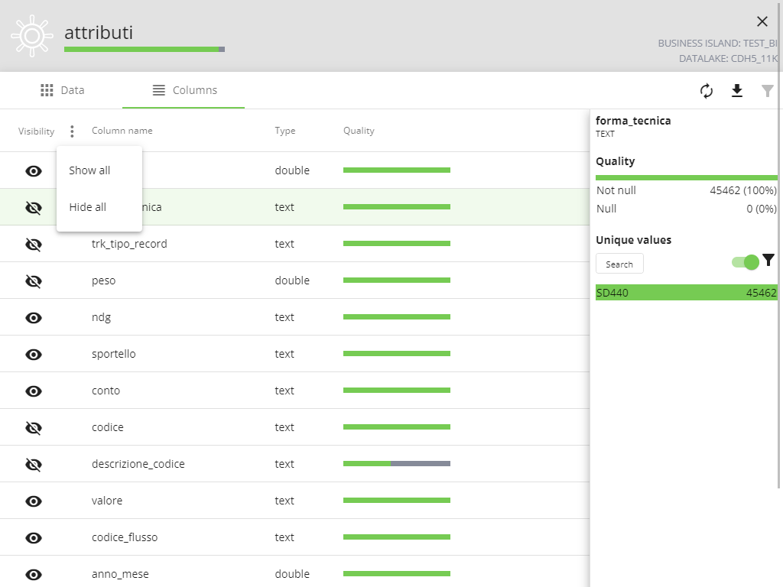783x587 pixels.
Task: Show the hidden peso column
Action: tap(34, 281)
